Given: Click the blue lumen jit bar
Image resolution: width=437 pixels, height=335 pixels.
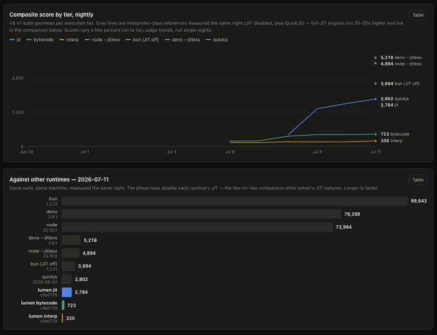Looking at the screenshot, I should pos(67,293).
